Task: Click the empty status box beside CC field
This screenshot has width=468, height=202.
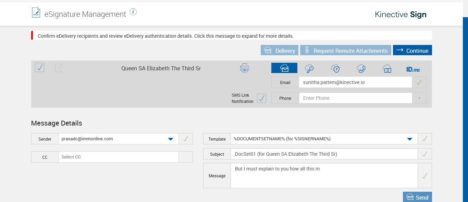Action: 186,157
